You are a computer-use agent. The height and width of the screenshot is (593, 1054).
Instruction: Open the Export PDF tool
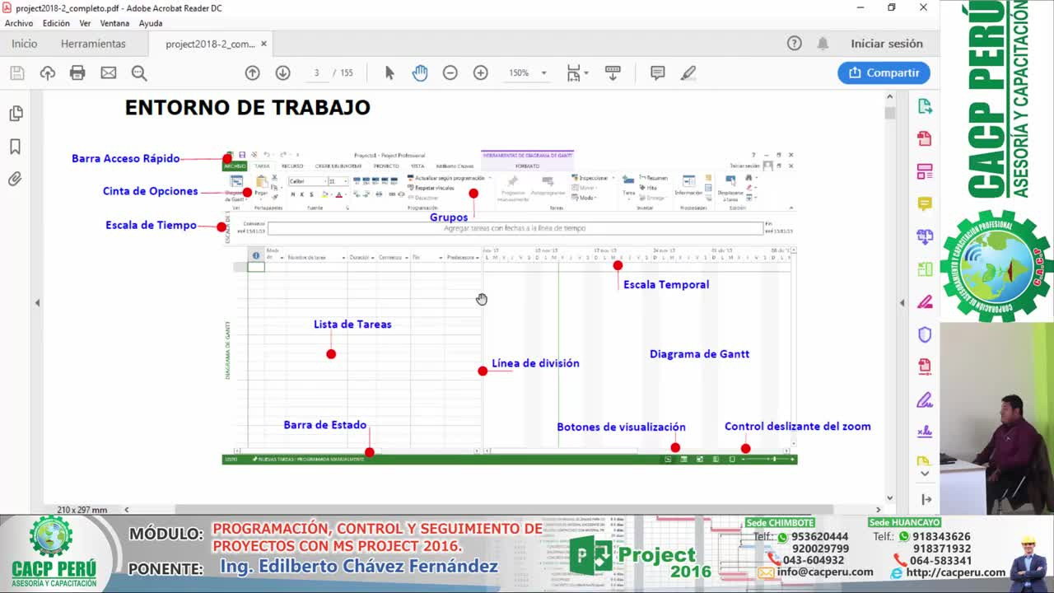(924, 105)
